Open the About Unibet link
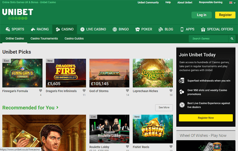The image size is (238, 151). click(185, 2)
